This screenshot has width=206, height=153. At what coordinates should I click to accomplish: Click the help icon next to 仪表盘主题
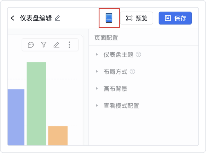(x=139, y=54)
